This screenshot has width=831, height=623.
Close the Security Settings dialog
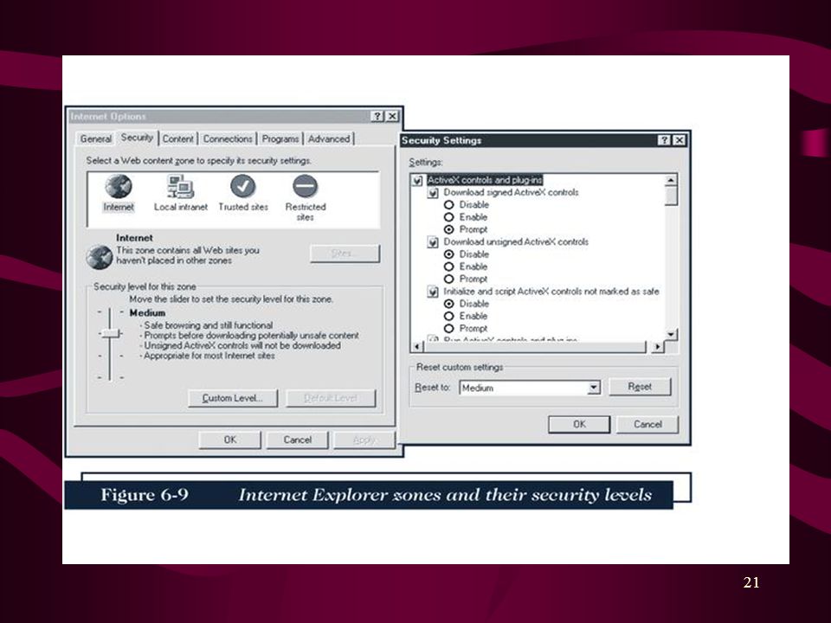(679, 140)
